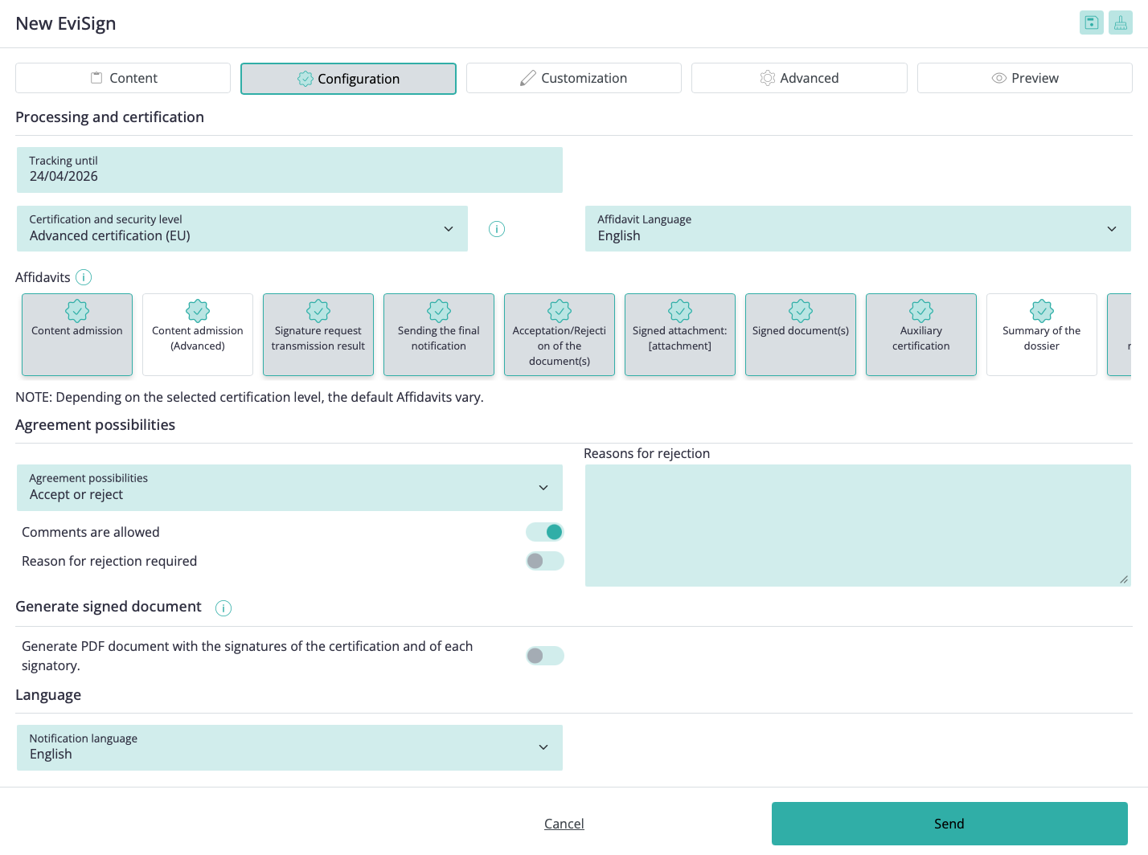Click badge icon on Summary of the dossier
This screenshot has width=1148, height=855.
[x=1042, y=311]
